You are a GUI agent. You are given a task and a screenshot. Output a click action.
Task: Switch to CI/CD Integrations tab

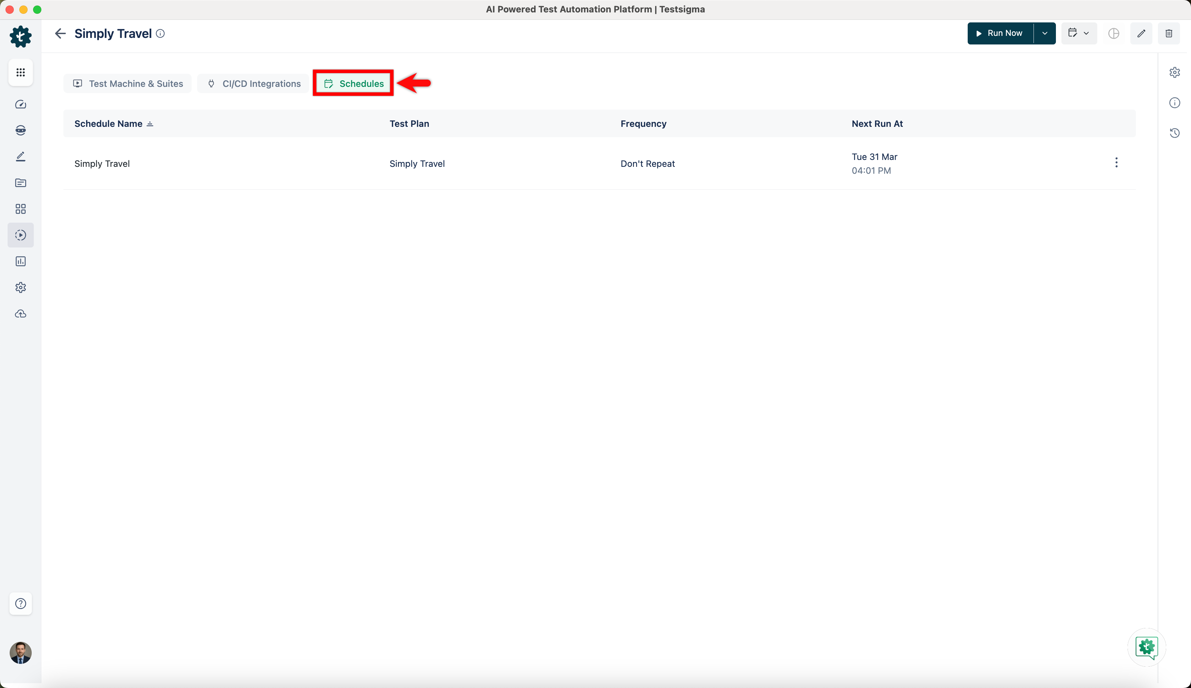[254, 84]
